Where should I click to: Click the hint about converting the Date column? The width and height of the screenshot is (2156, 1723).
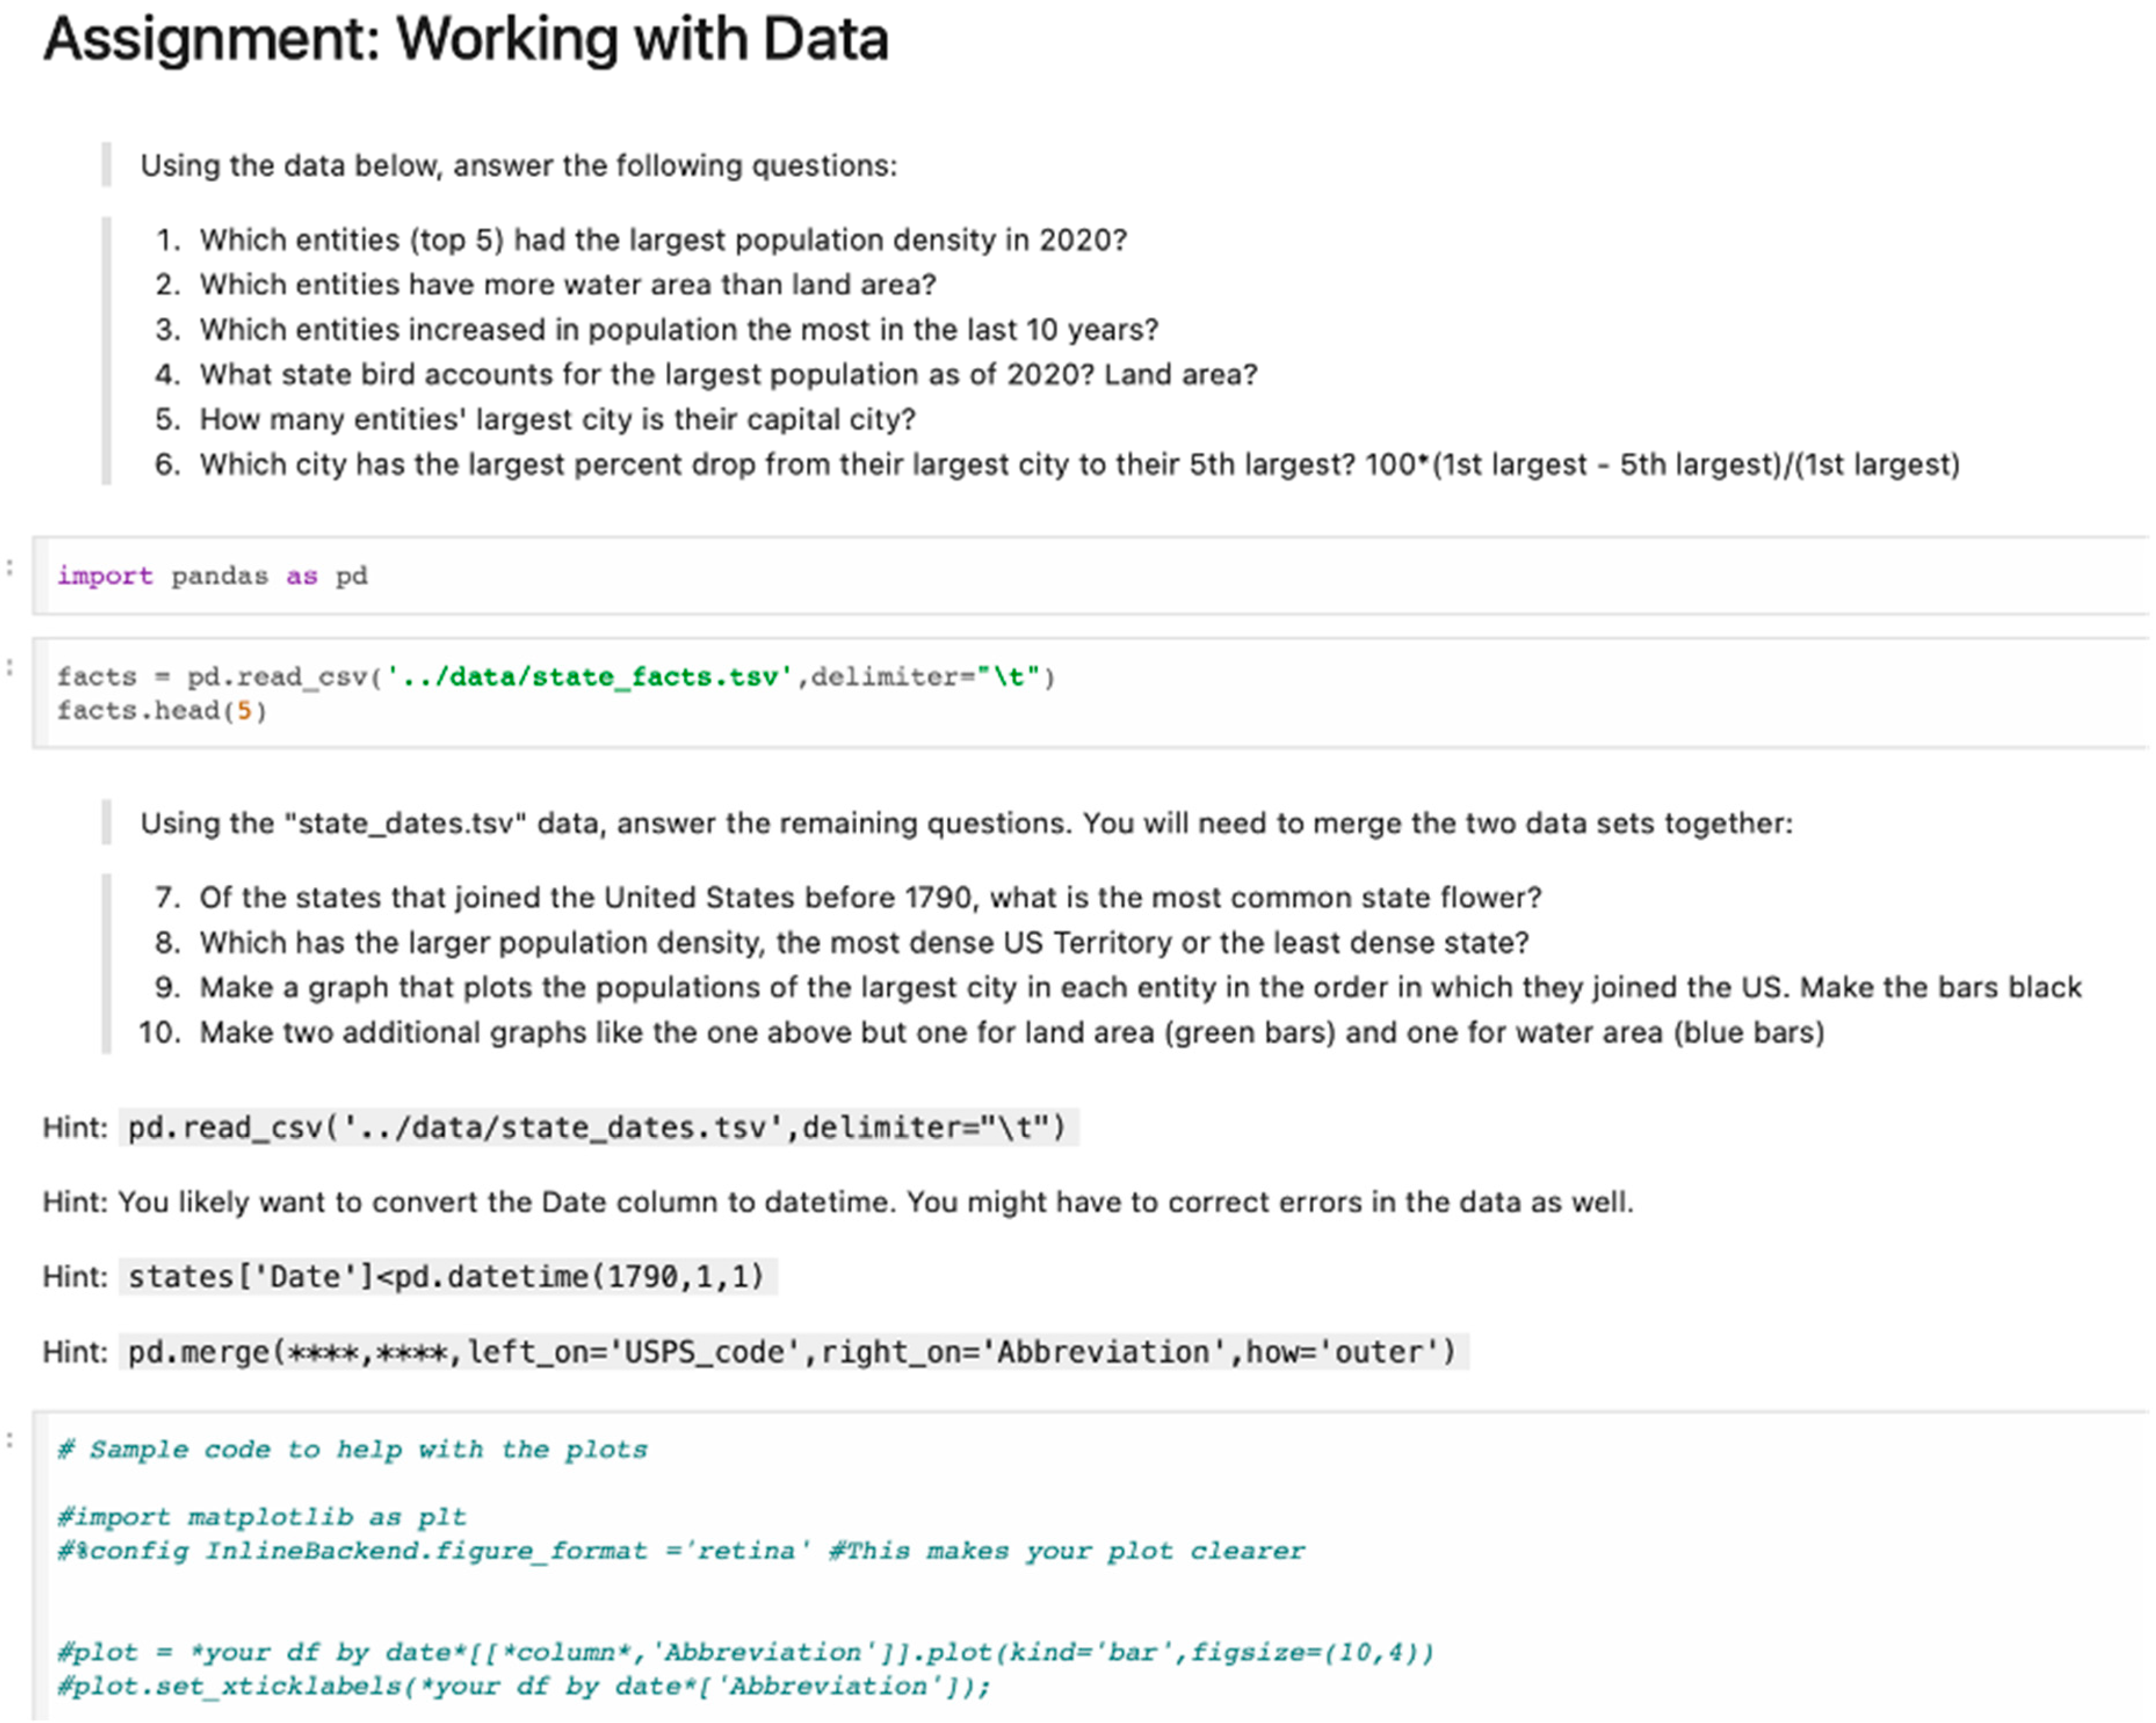837,1202
